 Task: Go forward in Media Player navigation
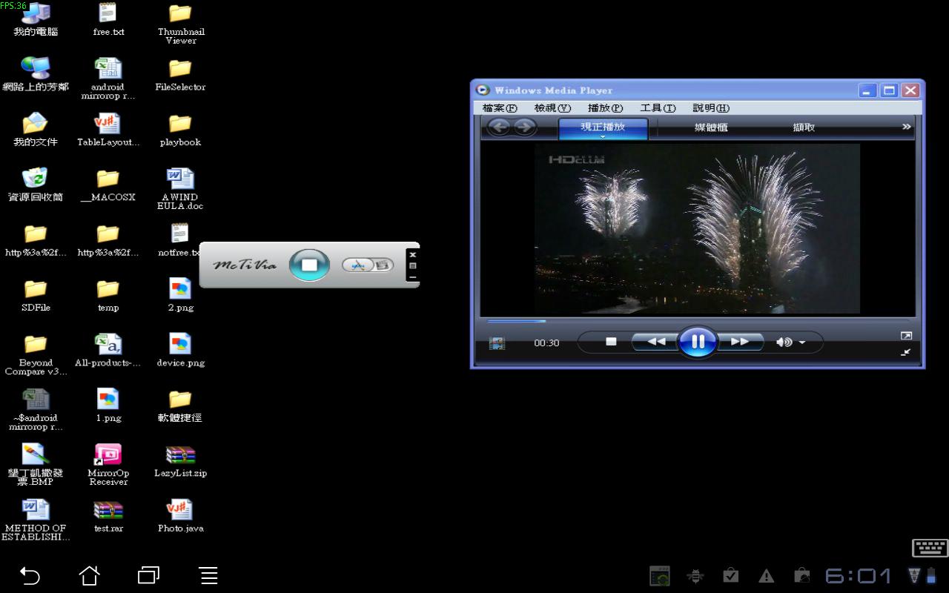click(x=525, y=127)
